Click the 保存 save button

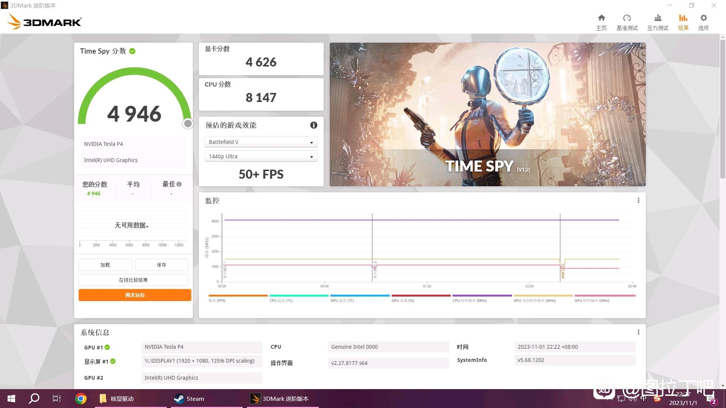click(x=161, y=265)
